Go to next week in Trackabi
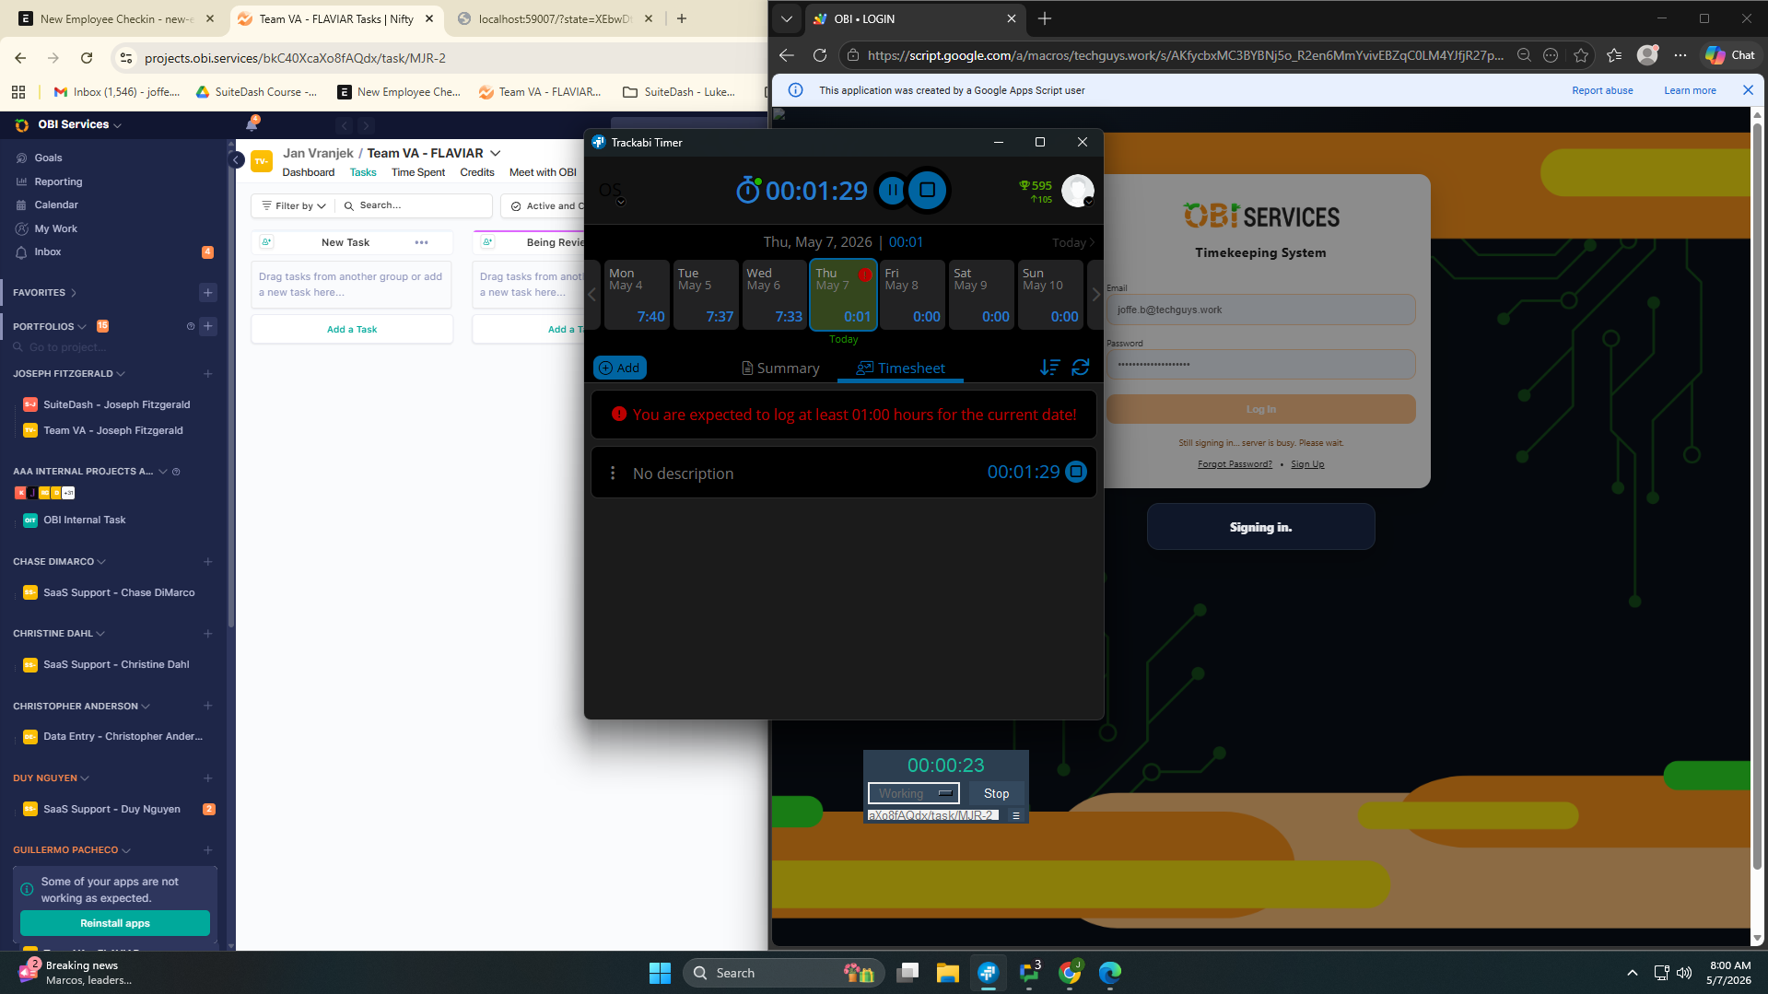The image size is (1768, 994). [x=1095, y=295]
